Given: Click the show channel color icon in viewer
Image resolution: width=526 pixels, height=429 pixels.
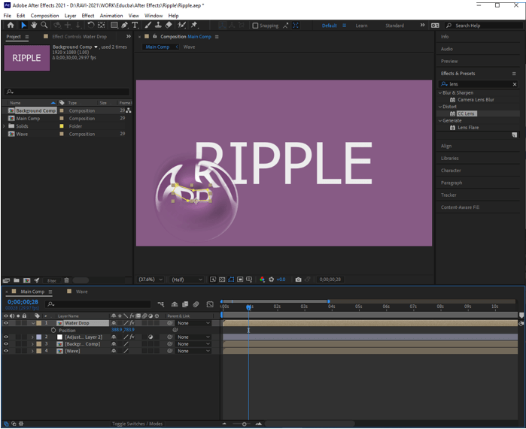Looking at the screenshot, I should (x=263, y=279).
